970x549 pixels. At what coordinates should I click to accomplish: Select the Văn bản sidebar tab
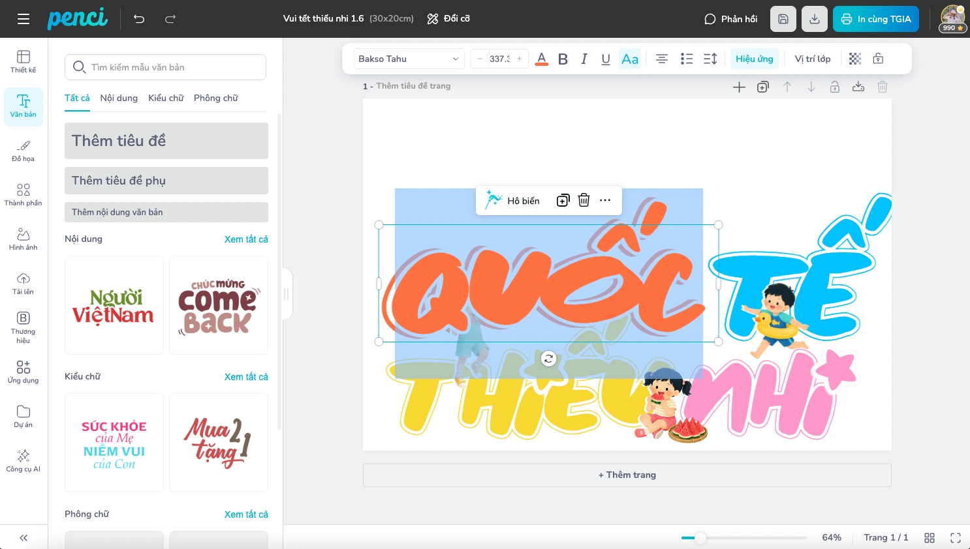pyautogui.click(x=23, y=106)
